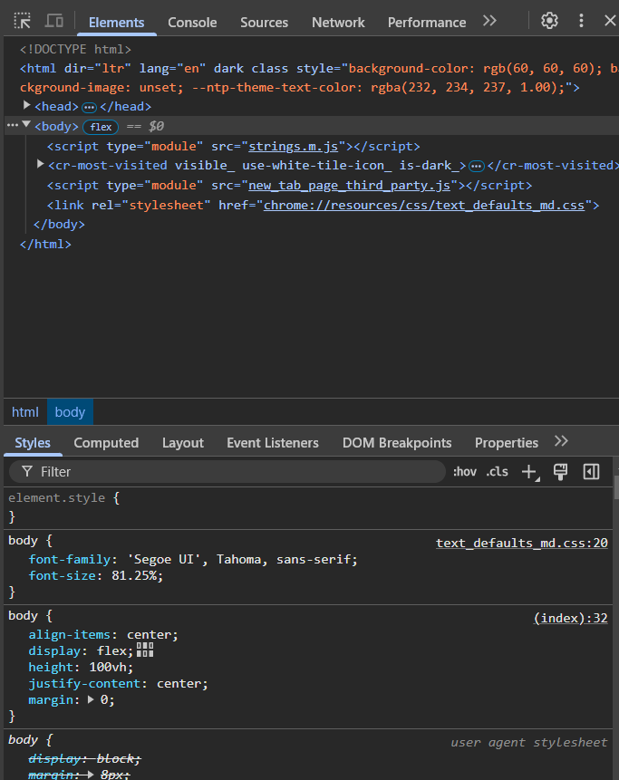Click the ellipsis inside cr-most-visited
This screenshot has width=619, height=780.
click(x=476, y=166)
